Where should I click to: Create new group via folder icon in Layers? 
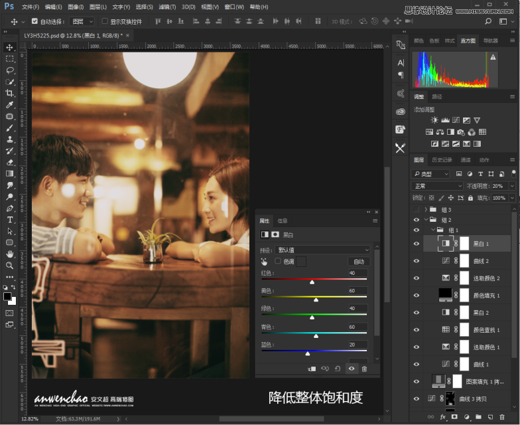pos(478,417)
